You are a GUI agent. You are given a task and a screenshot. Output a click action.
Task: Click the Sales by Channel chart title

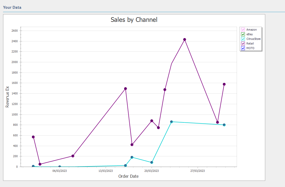[134, 20]
